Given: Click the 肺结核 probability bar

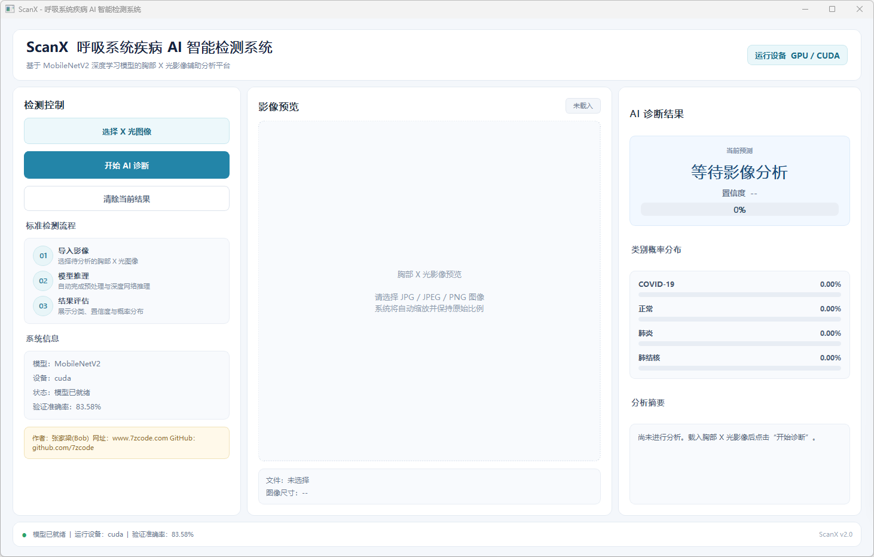Looking at the screenshot, I should [x=739, y=368].
